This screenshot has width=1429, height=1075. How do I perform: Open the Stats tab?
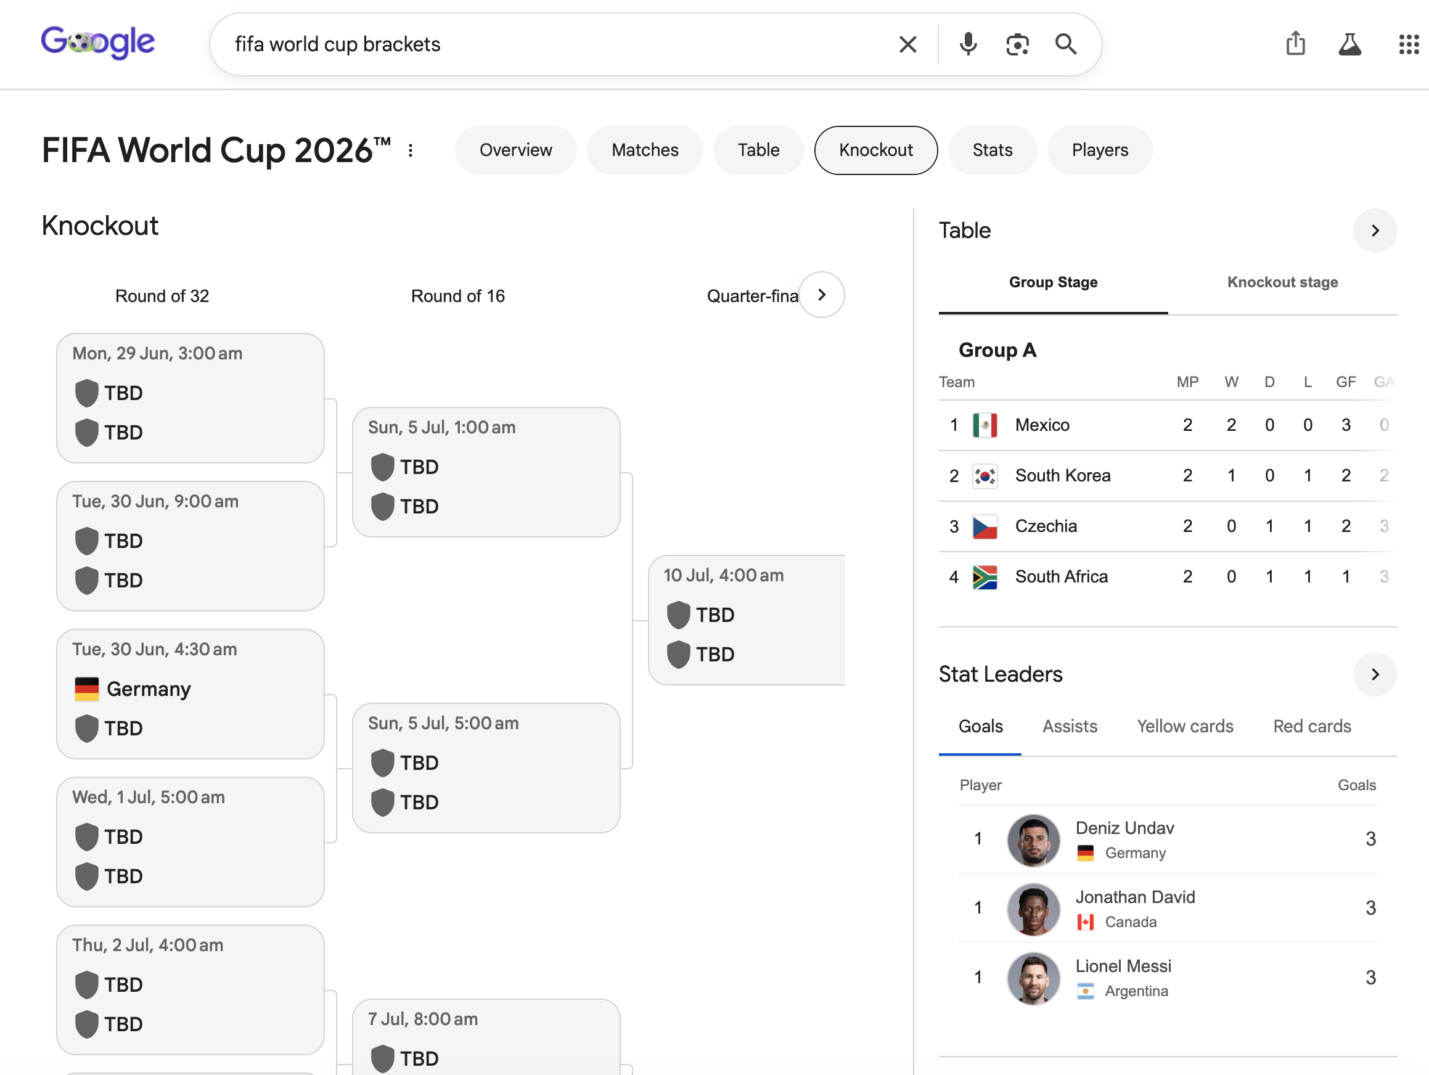pos(993,150)
